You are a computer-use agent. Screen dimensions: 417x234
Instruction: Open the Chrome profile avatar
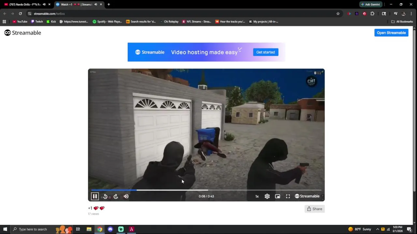coord(403,14)
